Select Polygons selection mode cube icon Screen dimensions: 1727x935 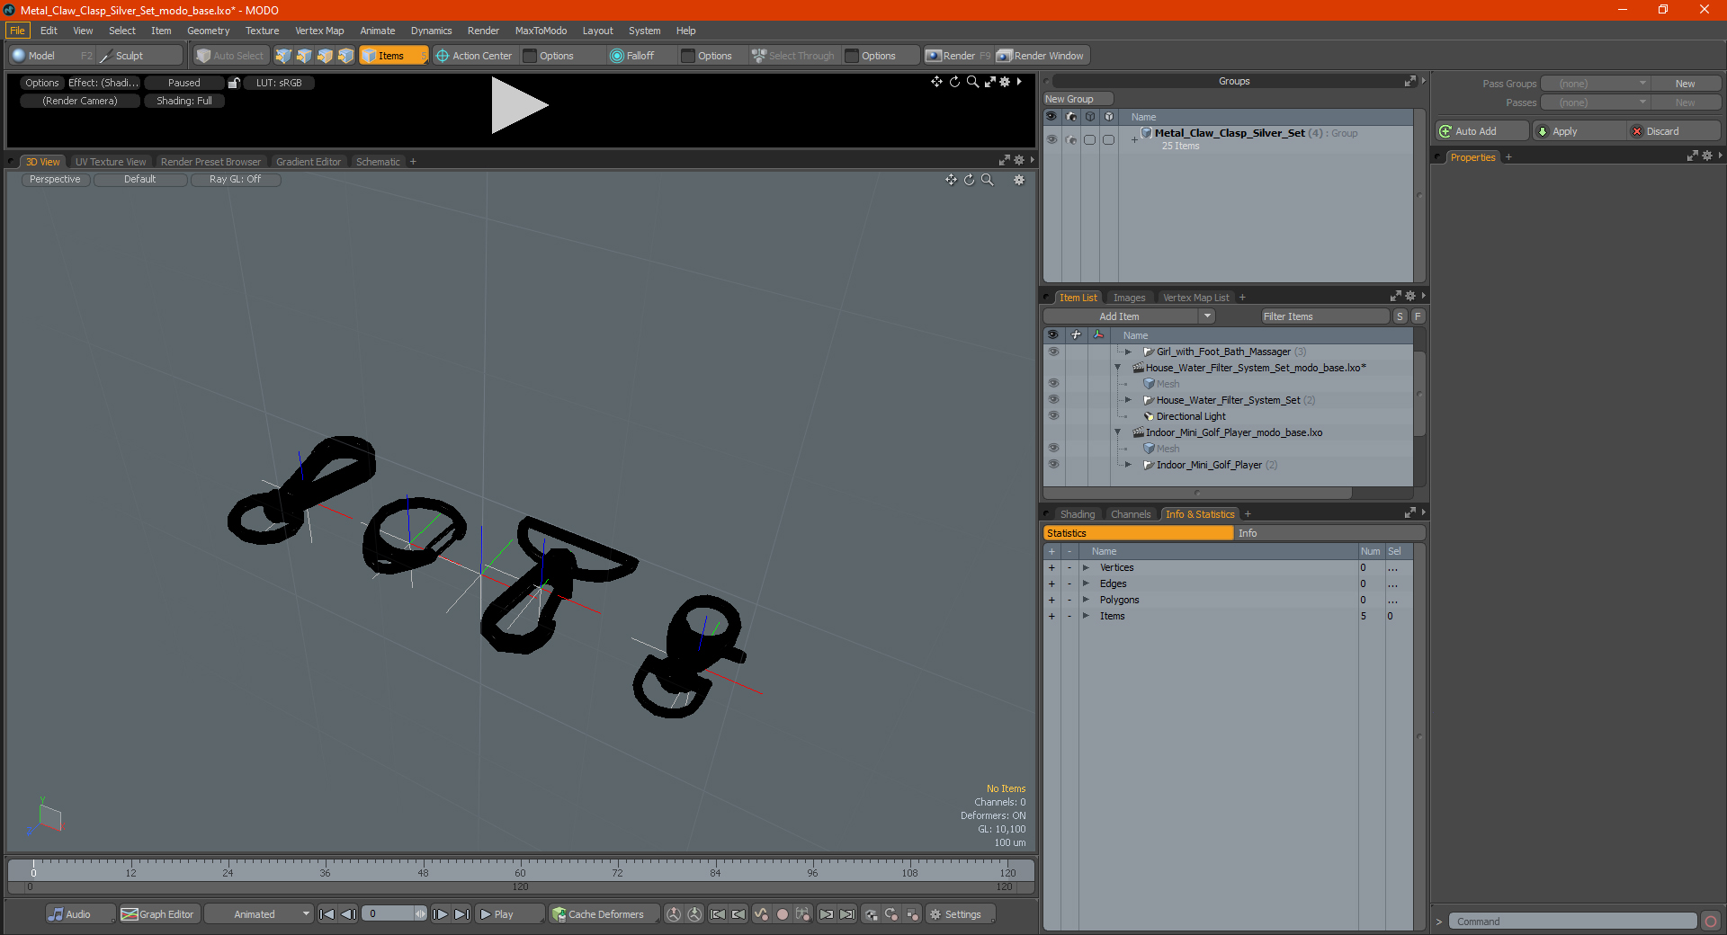click(325, 56)
